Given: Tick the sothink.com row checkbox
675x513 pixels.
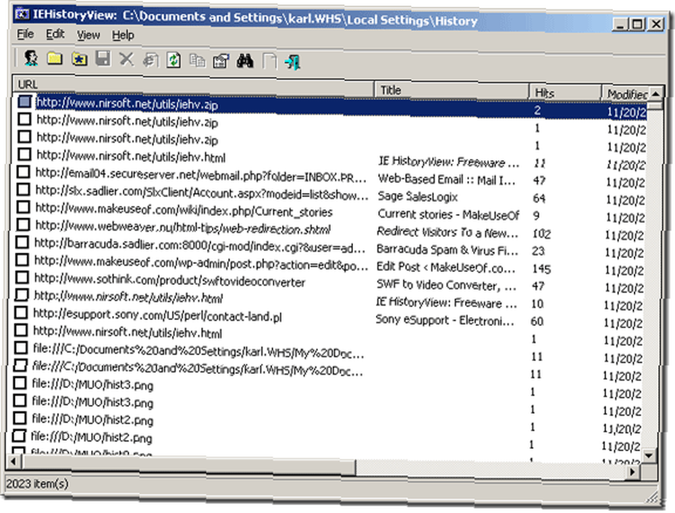Looking at the screenshot, I should [22, 277].
